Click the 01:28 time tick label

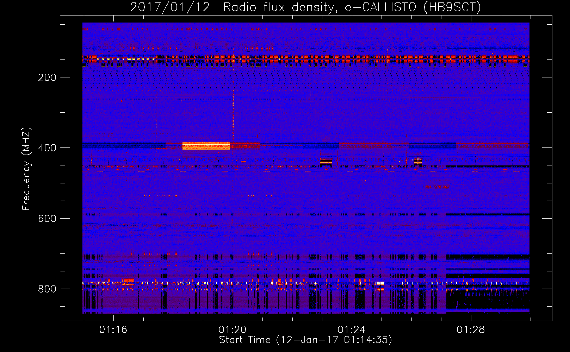click(x=471, y=329)
